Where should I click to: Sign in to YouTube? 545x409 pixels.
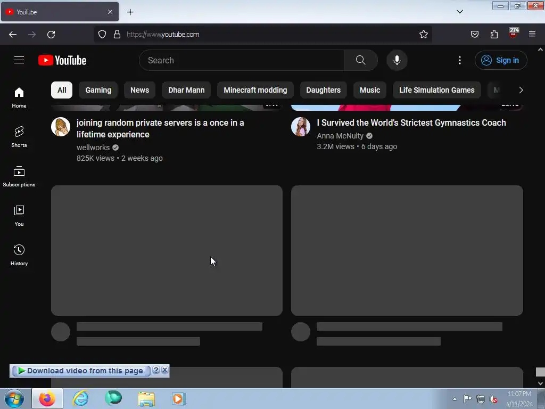click(501, 60)
